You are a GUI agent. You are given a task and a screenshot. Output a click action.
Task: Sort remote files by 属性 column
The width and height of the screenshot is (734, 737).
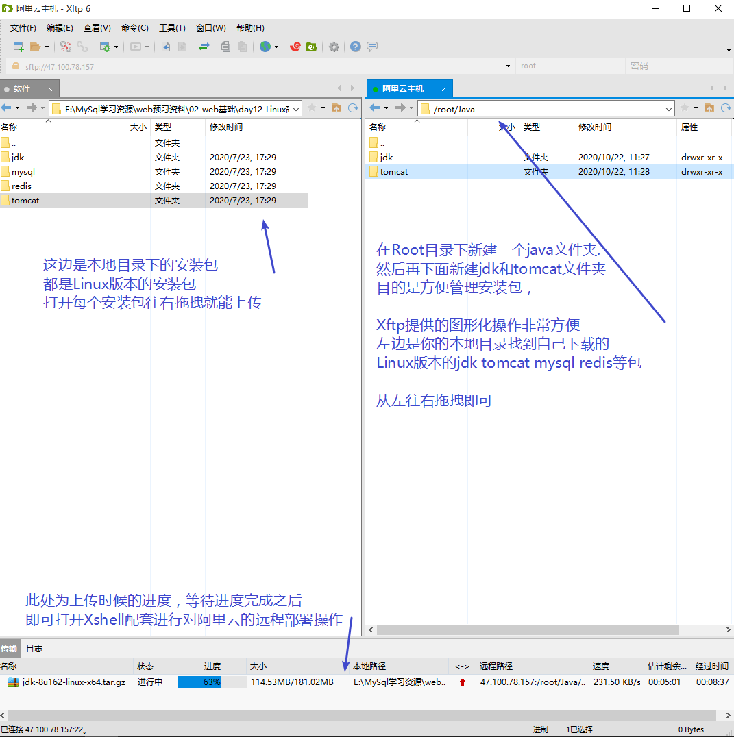coord(705,127)
